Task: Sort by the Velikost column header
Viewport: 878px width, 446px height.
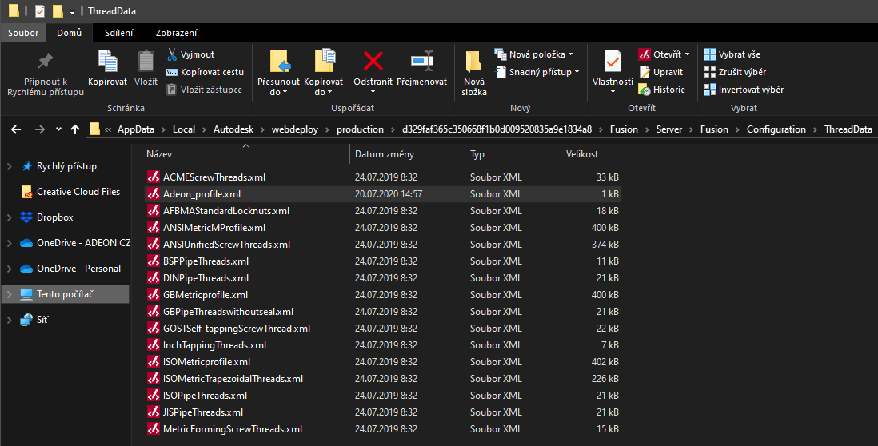Action: click(593, 154)
